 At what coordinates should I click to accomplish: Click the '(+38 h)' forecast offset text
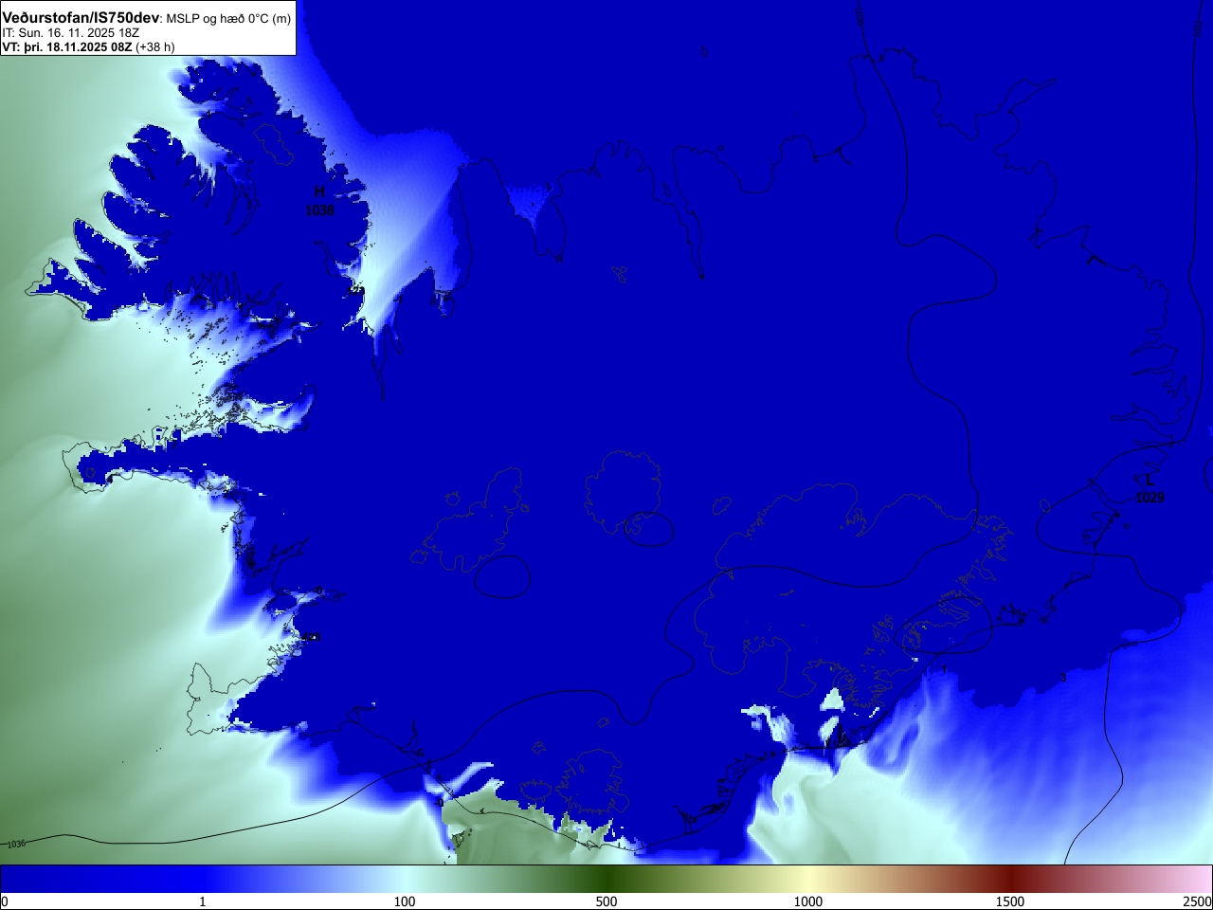point(155,46)
